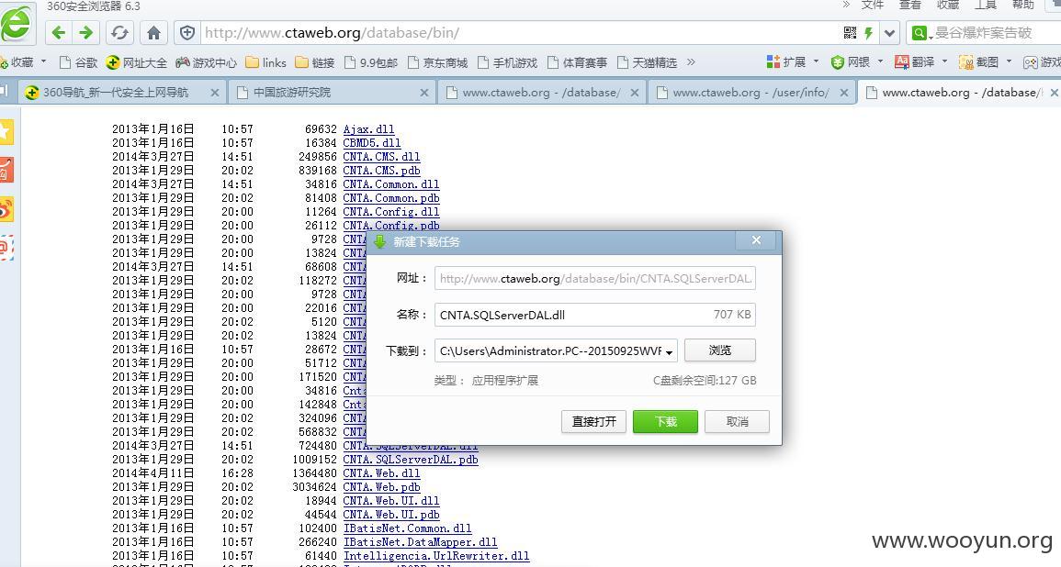Cancel the download with 取消
This screenshot has width=1061, height=567.
coord(737,422)
